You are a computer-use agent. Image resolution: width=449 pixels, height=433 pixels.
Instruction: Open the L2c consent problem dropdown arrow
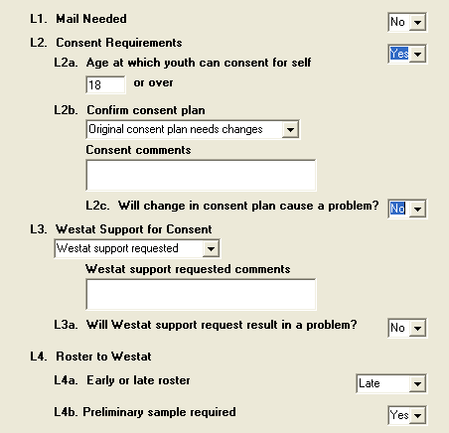[x=417, y=209]
